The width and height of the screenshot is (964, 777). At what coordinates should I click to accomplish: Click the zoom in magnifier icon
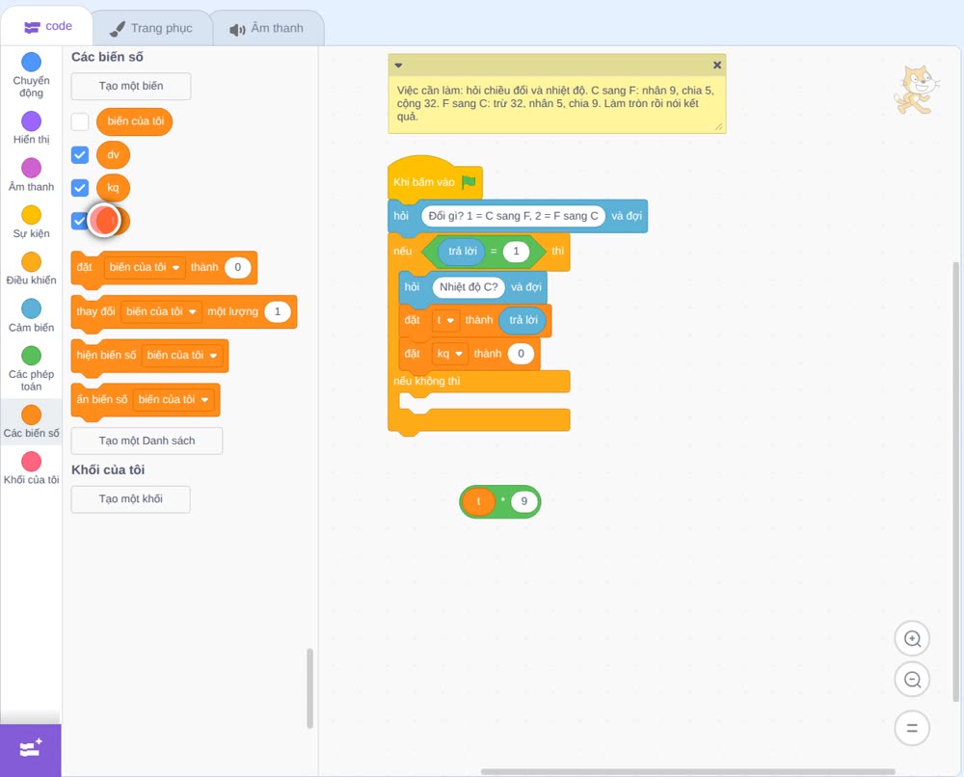(x=912, y=639)
